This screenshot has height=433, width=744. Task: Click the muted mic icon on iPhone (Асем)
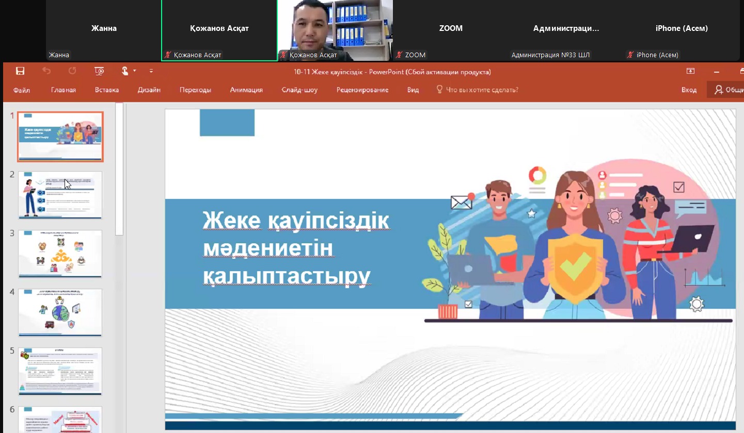[630, 55]
